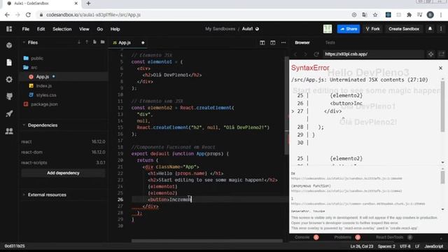Open the Edit menu
The width and height of the screenshot is (448, 252).
(x=41, y=29)
